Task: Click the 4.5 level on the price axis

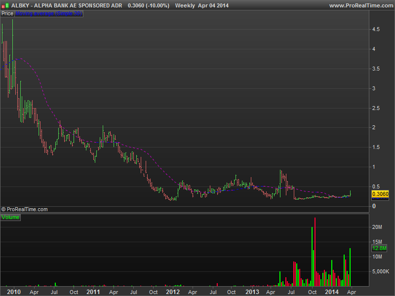Action: (376, 30)
